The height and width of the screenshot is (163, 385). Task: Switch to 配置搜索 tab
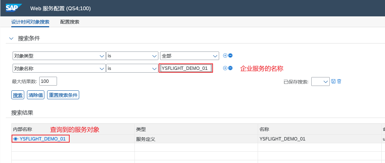click(70, 22)
